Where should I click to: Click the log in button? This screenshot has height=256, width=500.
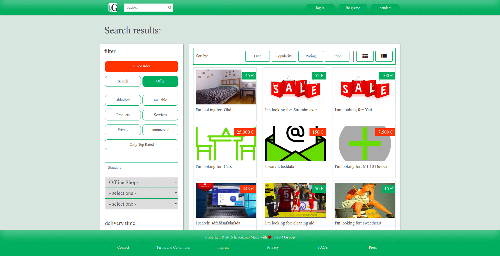(x=320, y=8)
